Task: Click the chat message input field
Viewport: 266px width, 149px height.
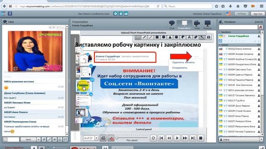Action: click(13, 139)
